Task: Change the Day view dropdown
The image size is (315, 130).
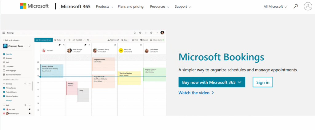Action: click(125, 40)
